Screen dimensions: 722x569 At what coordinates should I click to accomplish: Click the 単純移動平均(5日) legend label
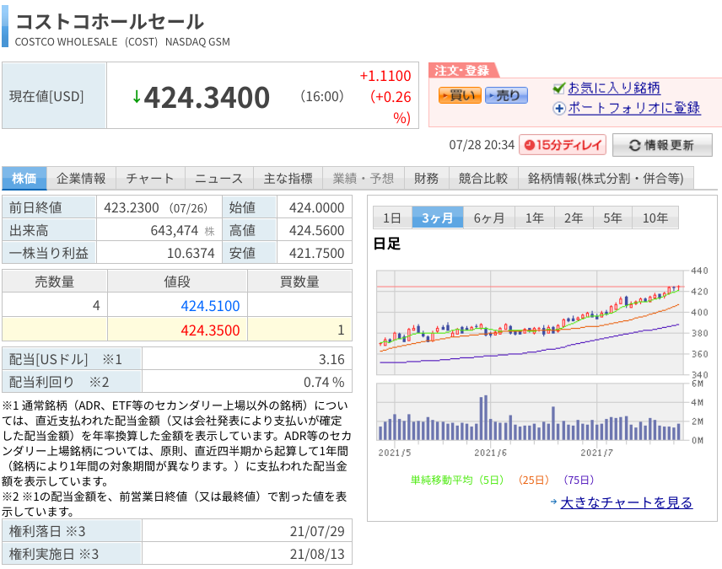(x=457, y=480)
